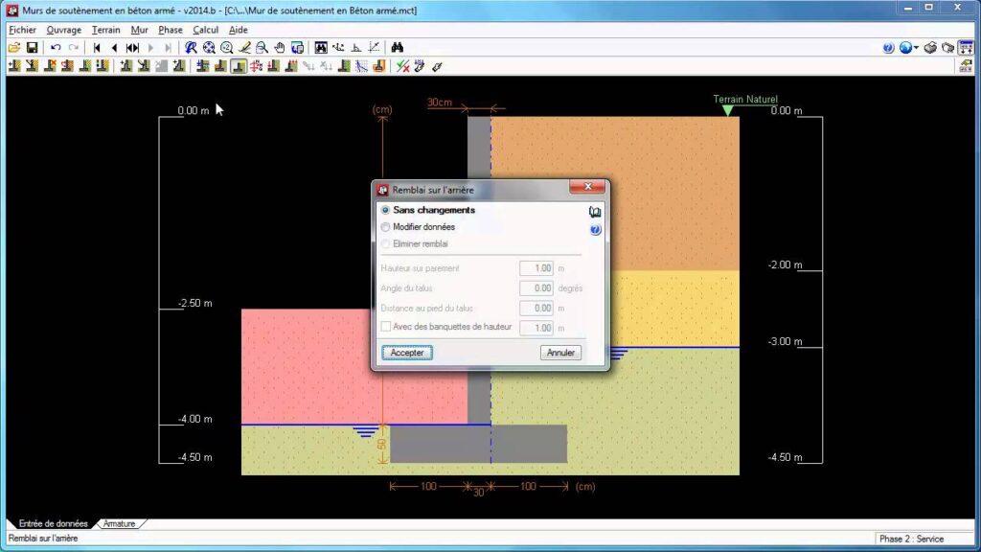Click the 'Angle du talus' value field
This screenshot has width=981, height=552.
536,288
